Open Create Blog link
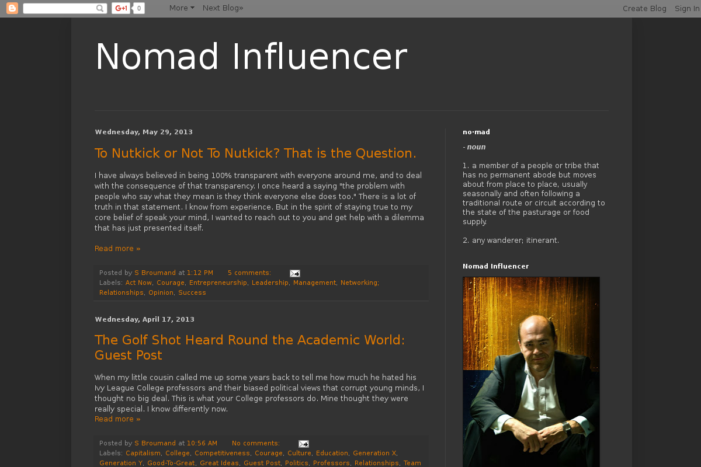 click(x=644, y=9)
